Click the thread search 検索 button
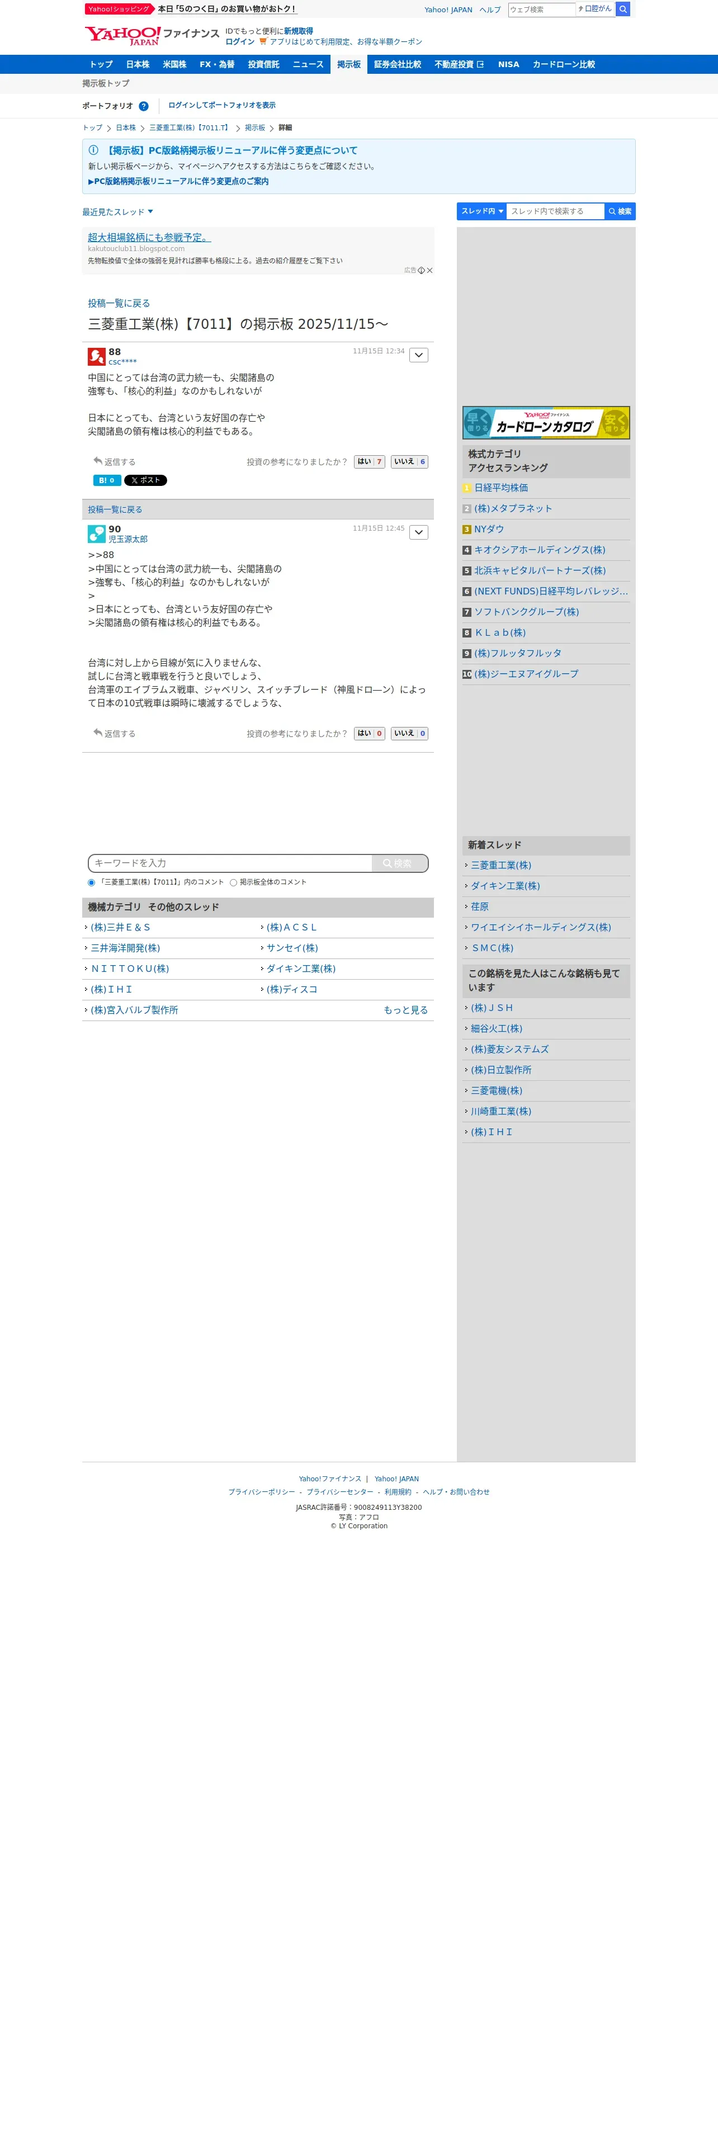The image size is (718, 2154). pos(620,211)
